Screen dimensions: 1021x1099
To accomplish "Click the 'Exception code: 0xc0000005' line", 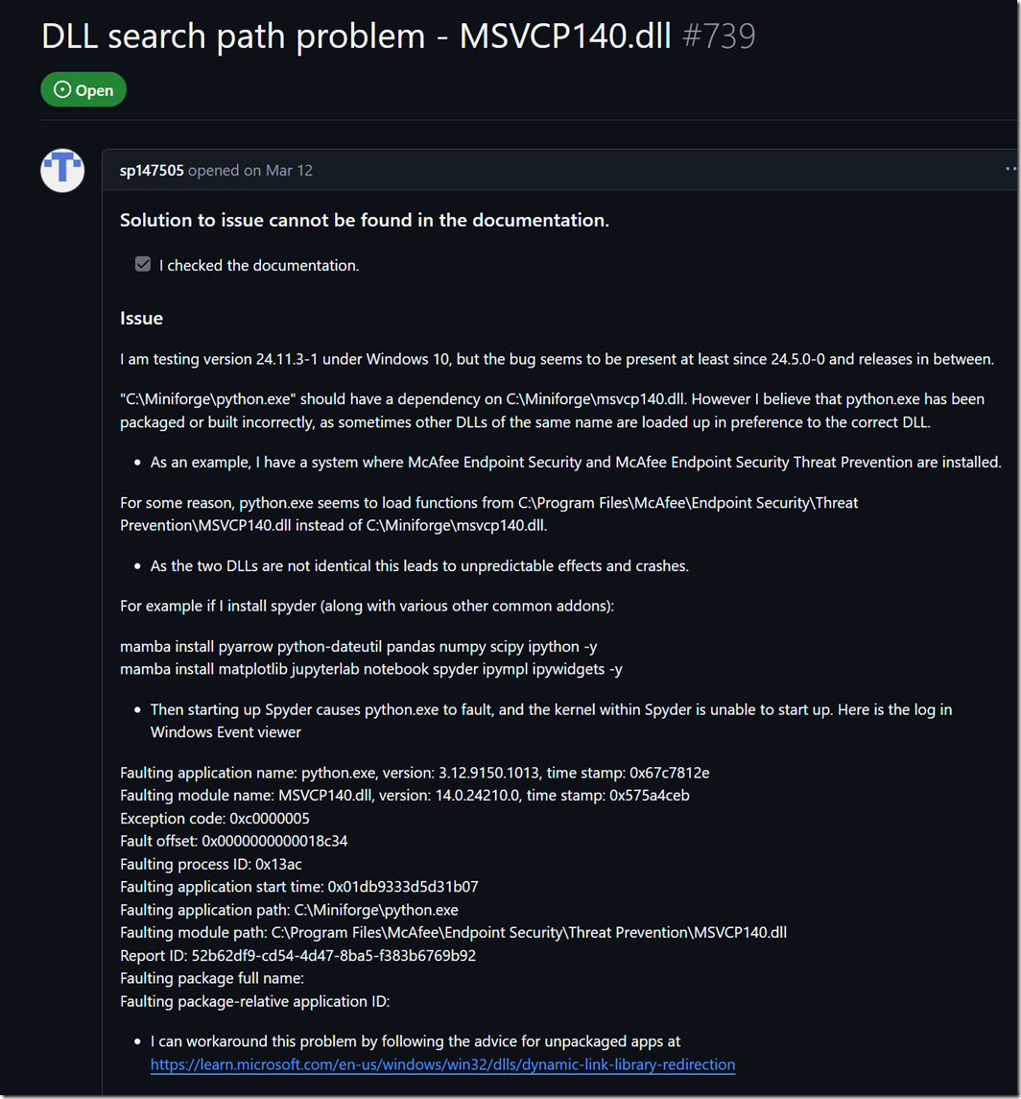I will (x=215, y=818).
